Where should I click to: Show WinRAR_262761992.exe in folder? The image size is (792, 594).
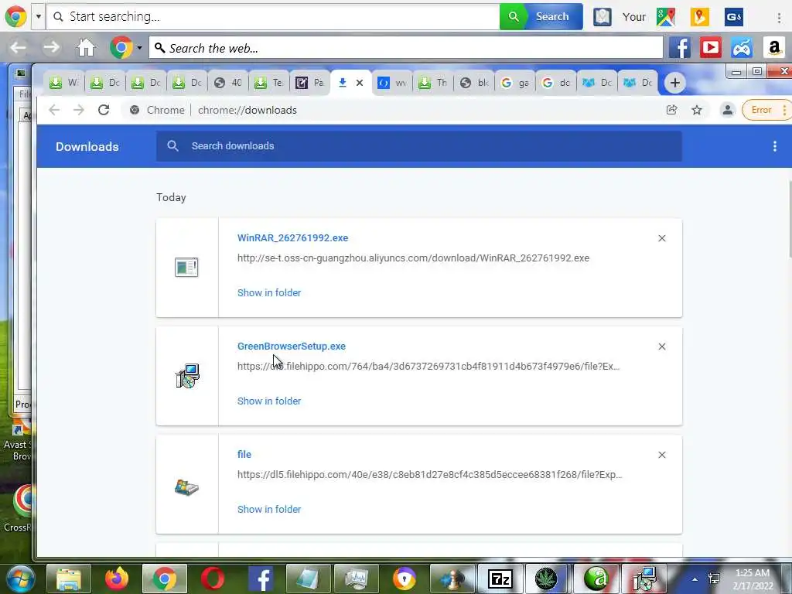tap(268, 293)
